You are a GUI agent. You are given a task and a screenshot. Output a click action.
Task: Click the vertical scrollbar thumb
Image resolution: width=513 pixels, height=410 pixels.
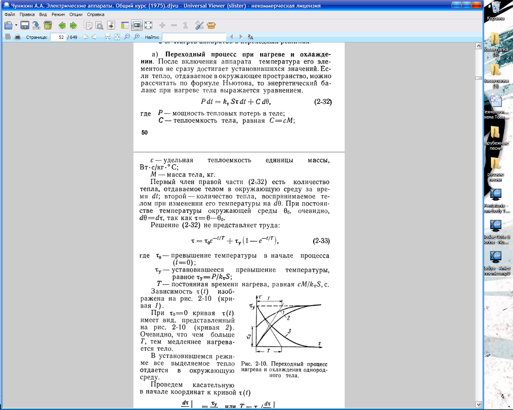click(479, 78)
